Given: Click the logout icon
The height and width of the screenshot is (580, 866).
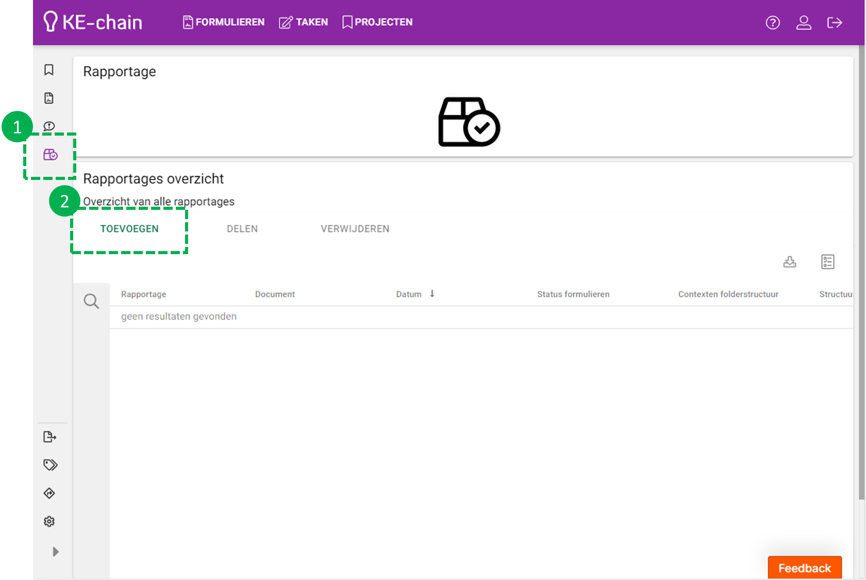Looking at the screenshot, I should pyautogui.click(x=835, y=23).
